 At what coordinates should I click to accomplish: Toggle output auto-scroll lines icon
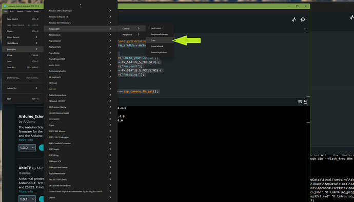click(300, 102)
